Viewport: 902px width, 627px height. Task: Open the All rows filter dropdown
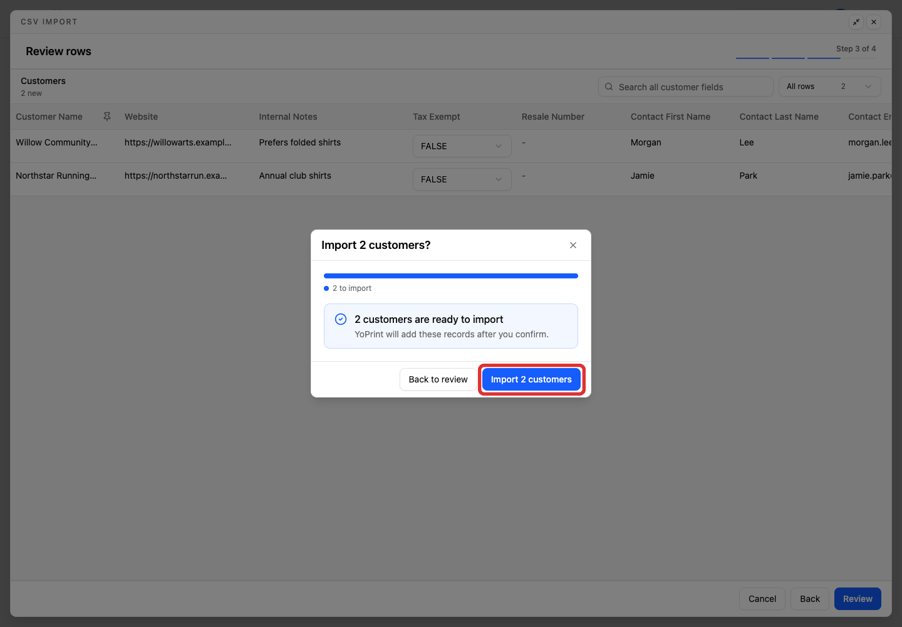click(x=829, y=87)
